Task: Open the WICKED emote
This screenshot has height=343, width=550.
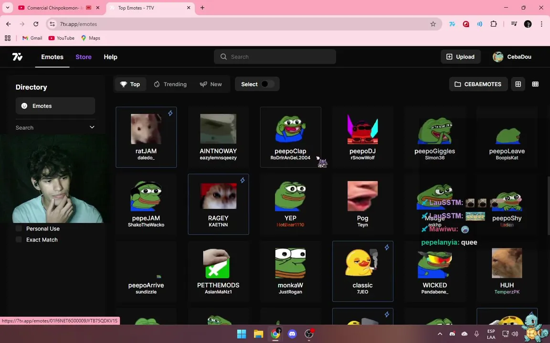Action: coord(434,271)
